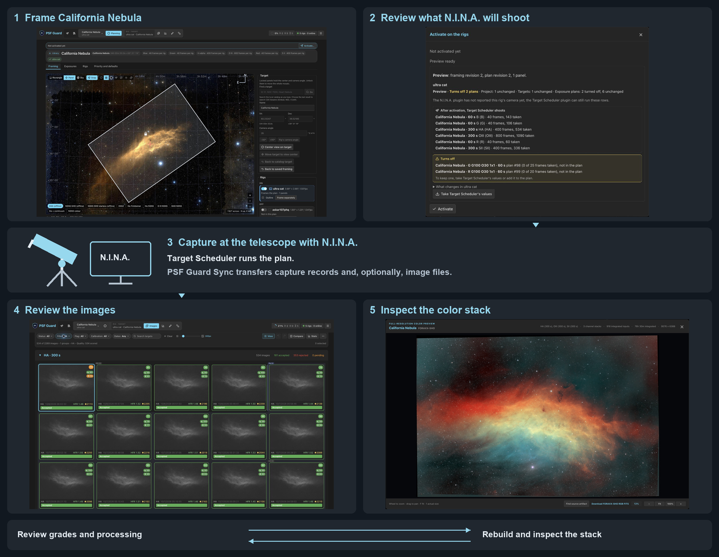Select the DSS (offline) survey layer
The height and width of the screenshot is (557, 719).
pos(55,206)
